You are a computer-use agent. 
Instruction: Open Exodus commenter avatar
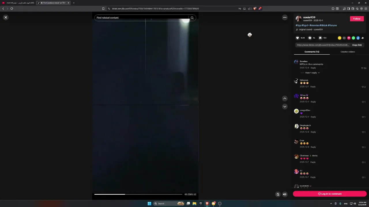[x=296, y=62]
